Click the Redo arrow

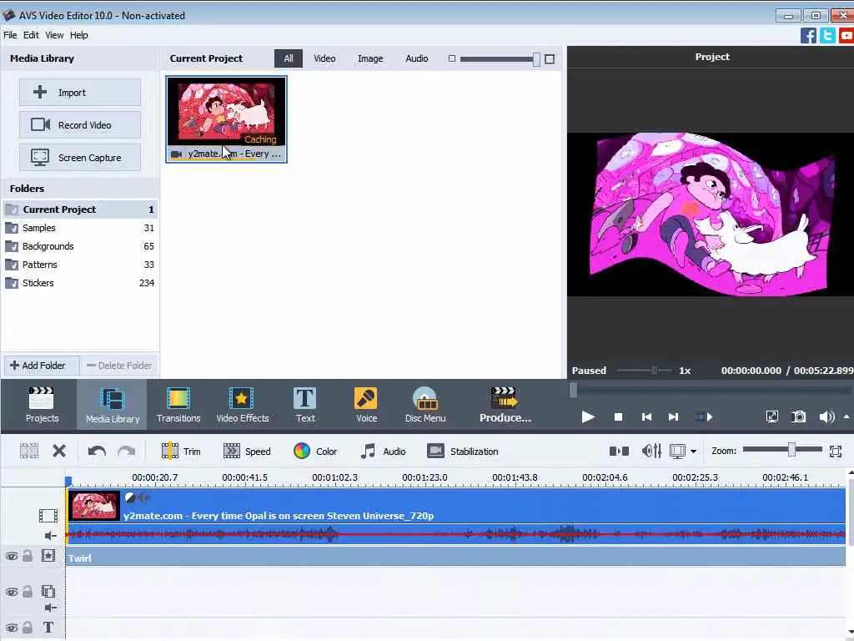pyautogui.click(x=127, y=452)
